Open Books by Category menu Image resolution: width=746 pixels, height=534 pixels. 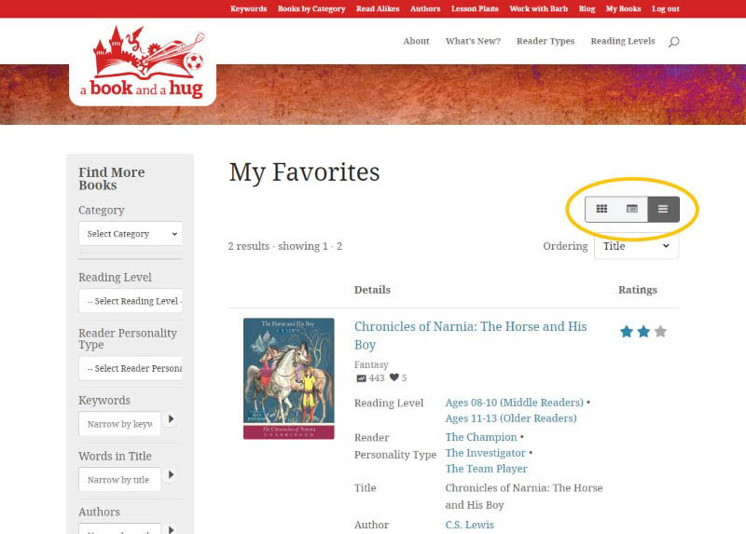(x=311, y=9)
